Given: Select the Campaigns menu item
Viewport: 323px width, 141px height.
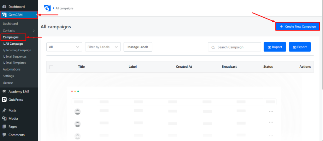Looking at the screenshot, I should click(x=11, y=37).
